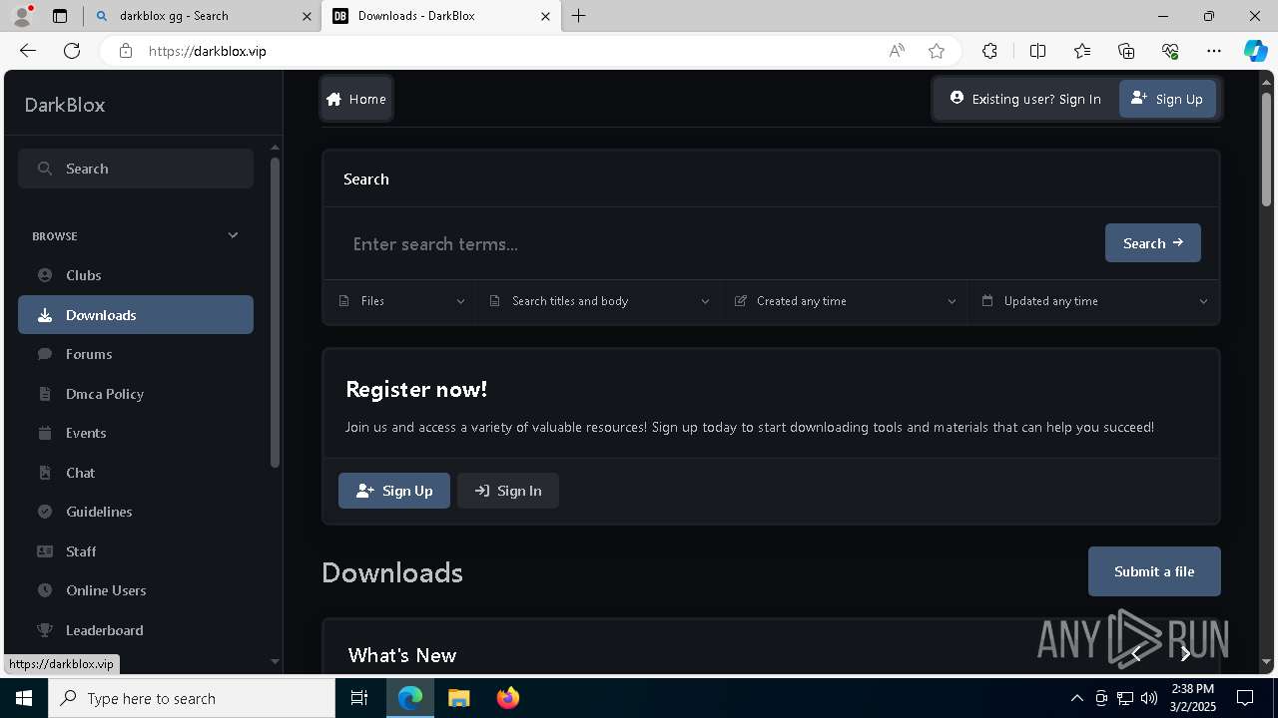Open the tab actions menu icon

point(60,16)
